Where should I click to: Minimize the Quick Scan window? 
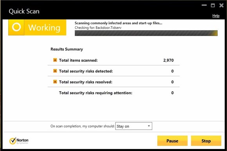tap(204, 5)
